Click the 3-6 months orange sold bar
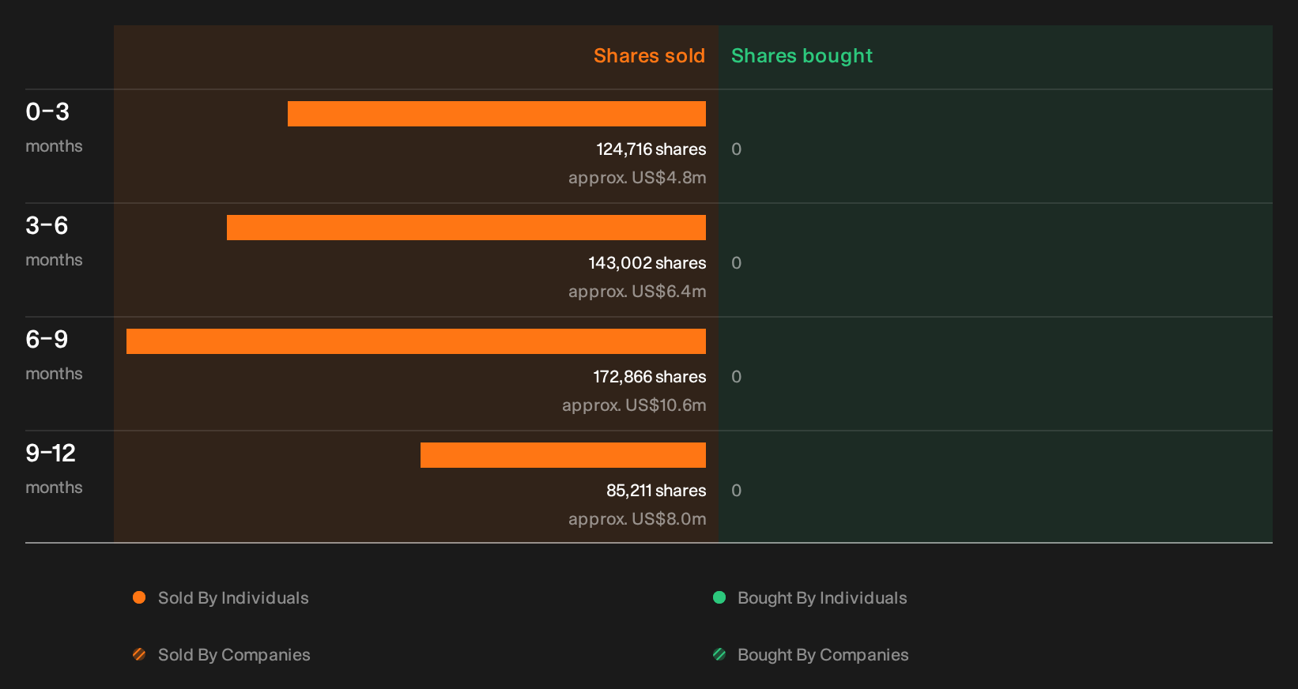This screenshot has height=689, width=1298. coord(466,228)
